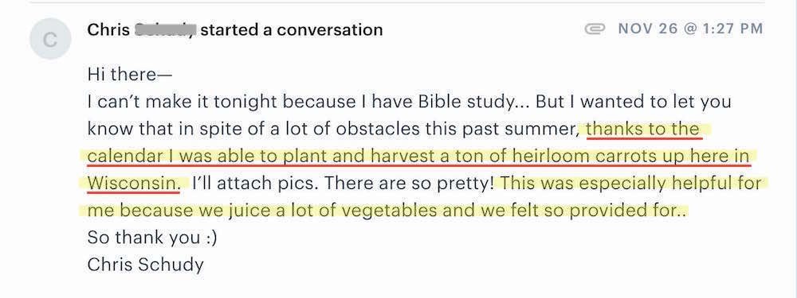Click the round "C" sender avatar
Screen dimensions: 797x298
click(49, 39)
